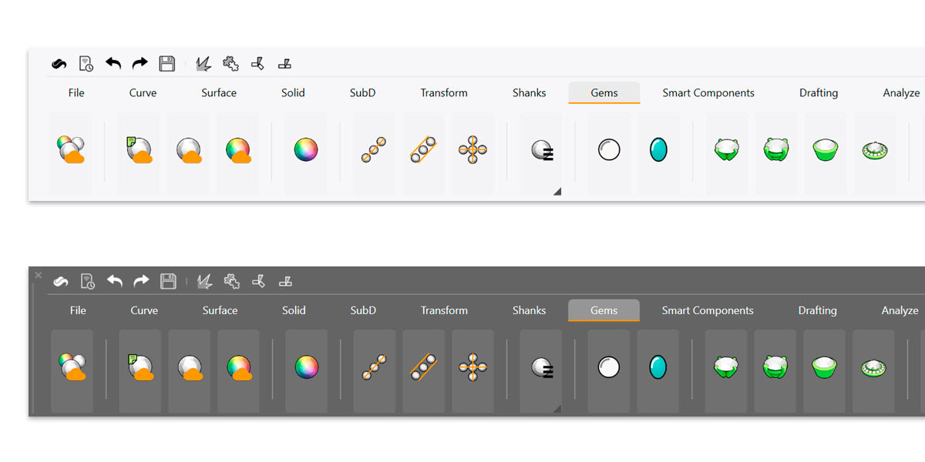Select SubD tab in dark ribbon
This screenshot has height=462, width=925.
[363, 310]
